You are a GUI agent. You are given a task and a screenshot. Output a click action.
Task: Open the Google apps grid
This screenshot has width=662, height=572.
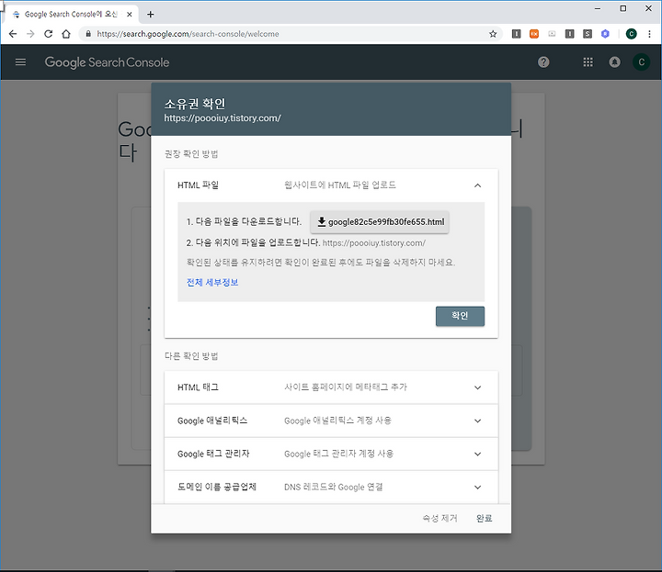click(588, 62)
